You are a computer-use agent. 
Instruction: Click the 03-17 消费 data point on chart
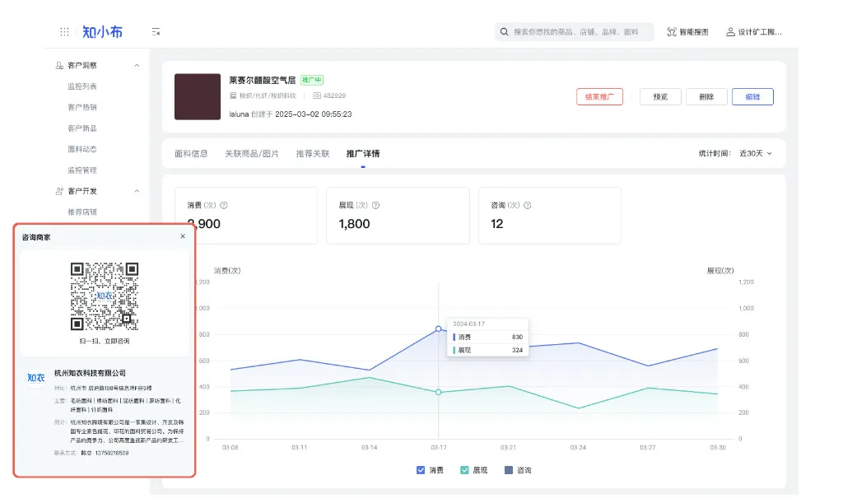coord(439,328)
